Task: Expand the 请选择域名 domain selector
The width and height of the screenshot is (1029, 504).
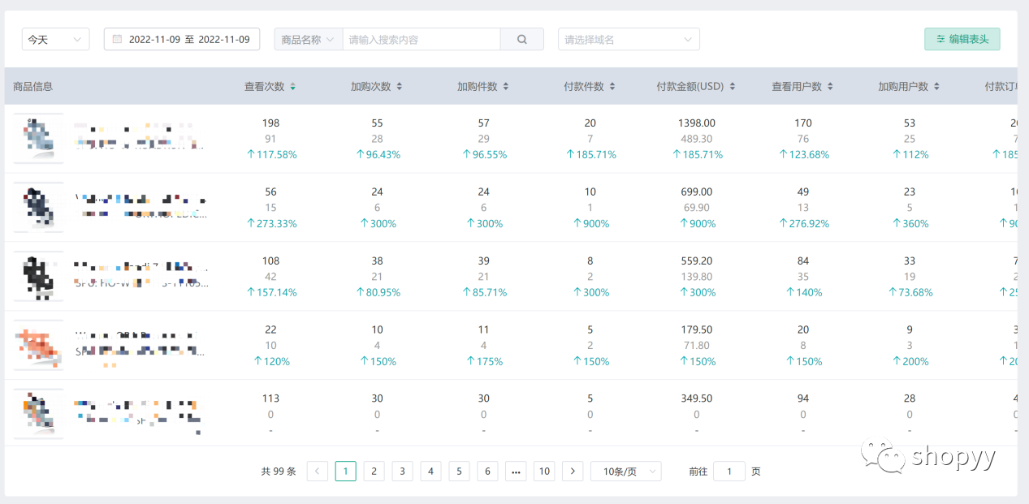Action: pos(628,39)
